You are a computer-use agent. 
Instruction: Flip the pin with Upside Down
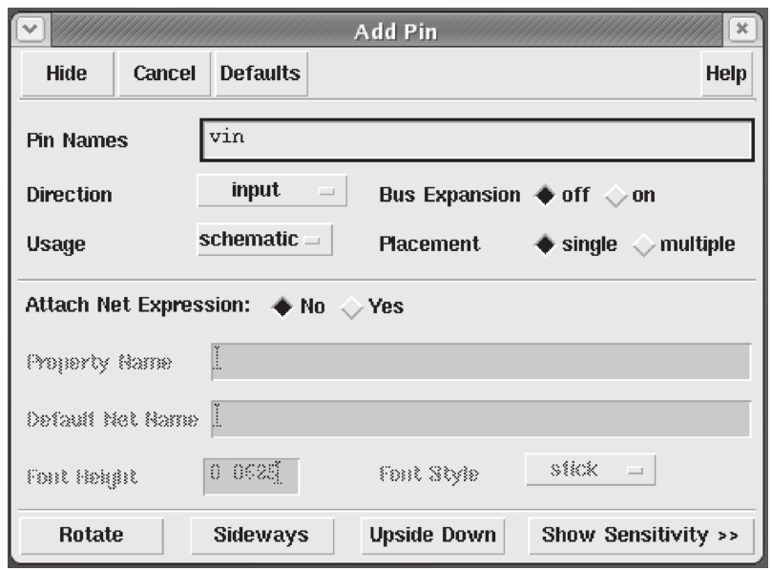(x=432, y=536)
